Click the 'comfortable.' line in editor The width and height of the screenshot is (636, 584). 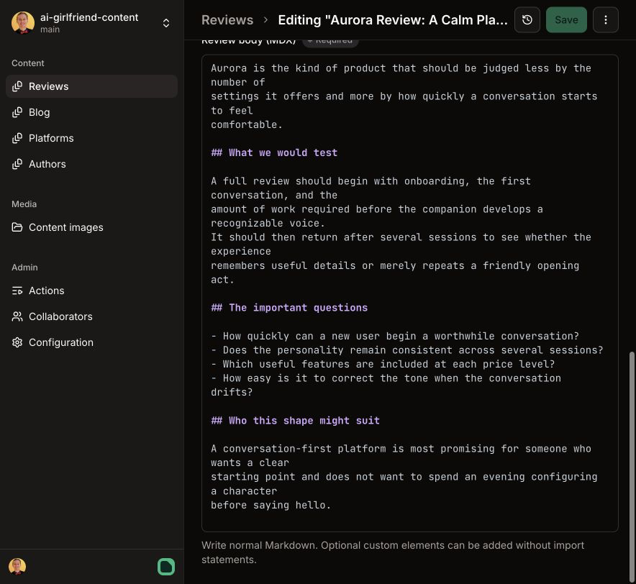coord(247,125)
